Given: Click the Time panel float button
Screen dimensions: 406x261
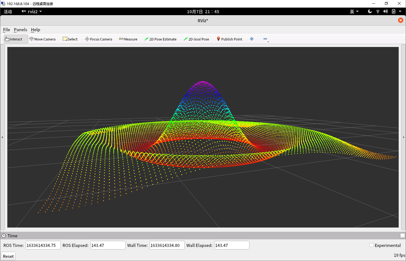Looking at the screenshot, I should [x=403, y=236].
